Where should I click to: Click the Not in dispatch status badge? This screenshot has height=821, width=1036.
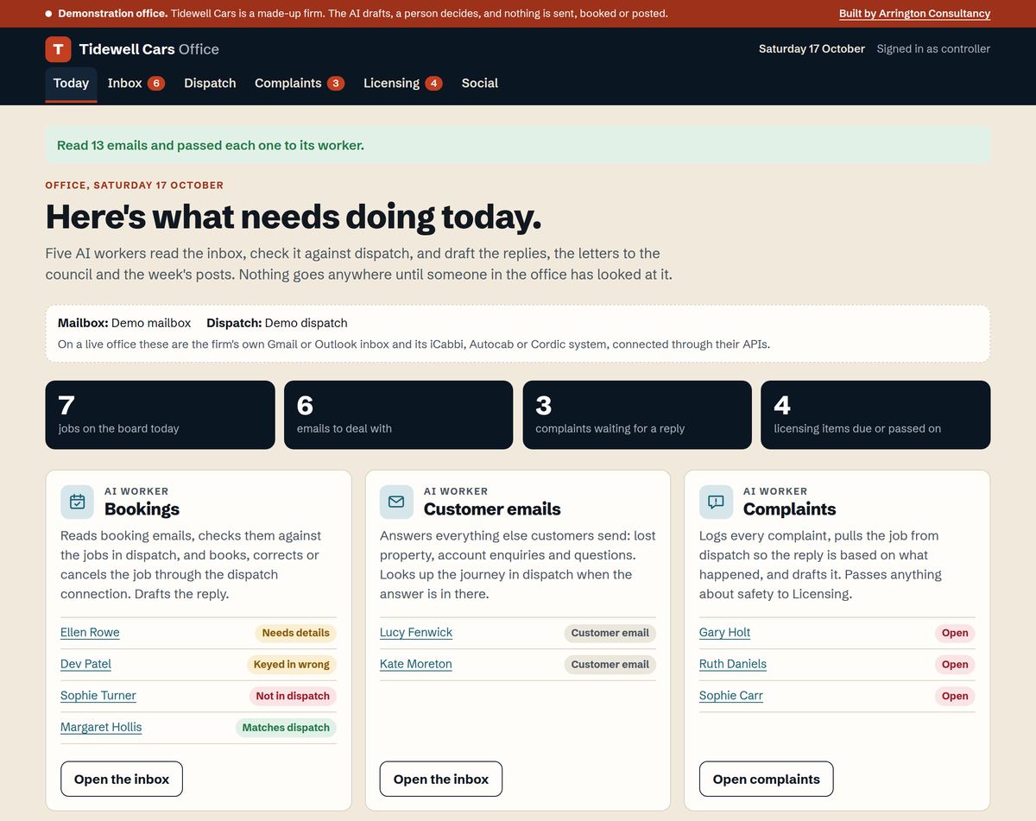(293, 696)
